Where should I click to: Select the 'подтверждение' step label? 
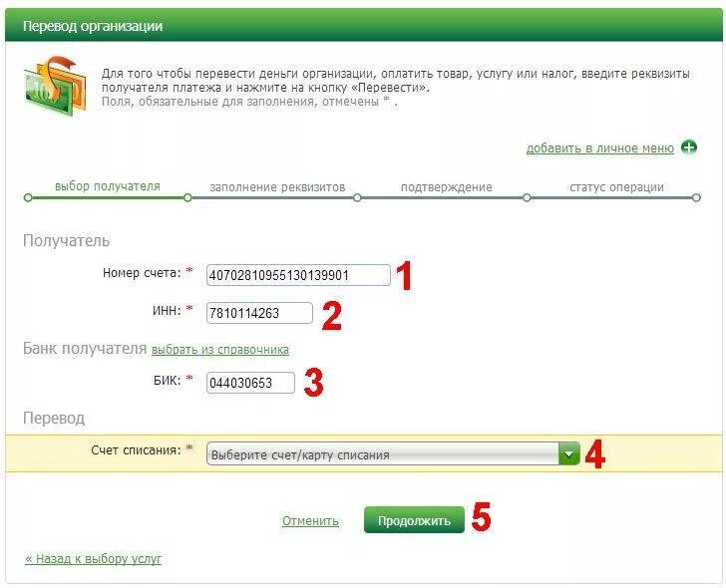[x=447, y=187]
